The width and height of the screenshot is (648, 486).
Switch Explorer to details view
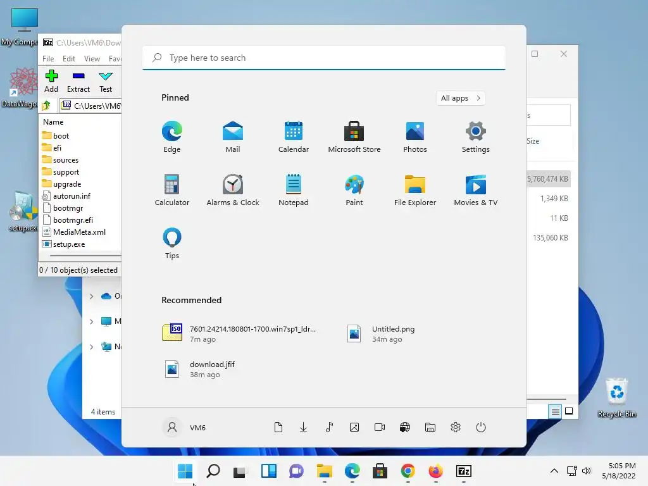pyautogui.click(x=556, y=411)
